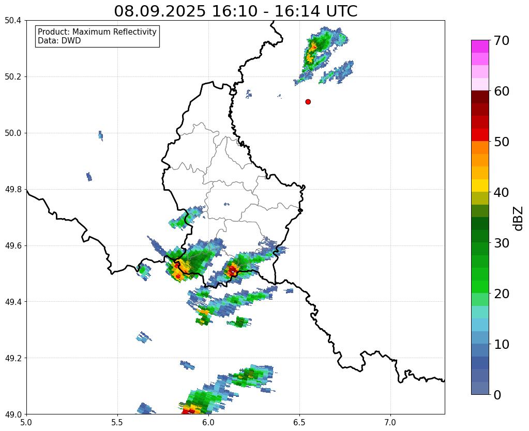Image resolution: width=529 pixels, height=431 pixels.
Task: Click the colorbar tick label "30"
Action: (x=501, y=243)
